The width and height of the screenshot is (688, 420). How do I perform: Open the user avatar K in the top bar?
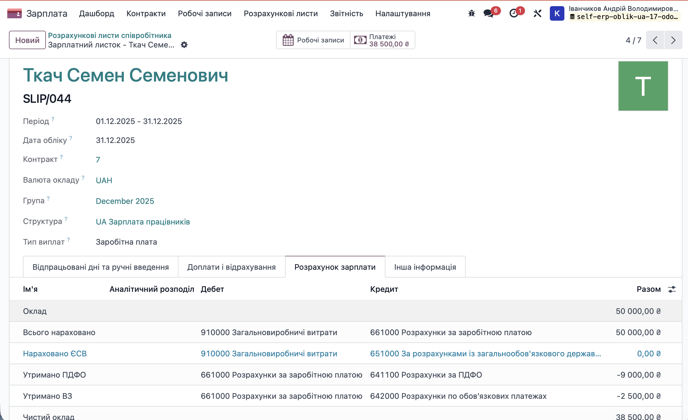click(557, 13)
